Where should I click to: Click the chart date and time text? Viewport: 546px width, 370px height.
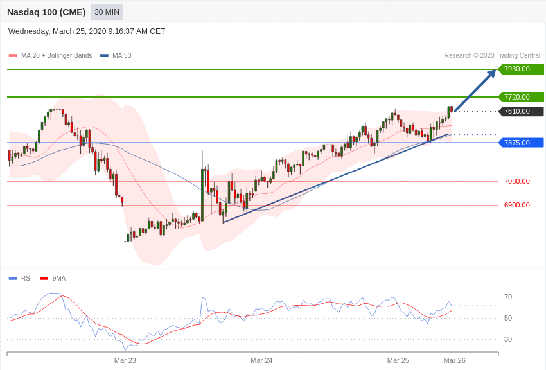click(x=87, y=31)
